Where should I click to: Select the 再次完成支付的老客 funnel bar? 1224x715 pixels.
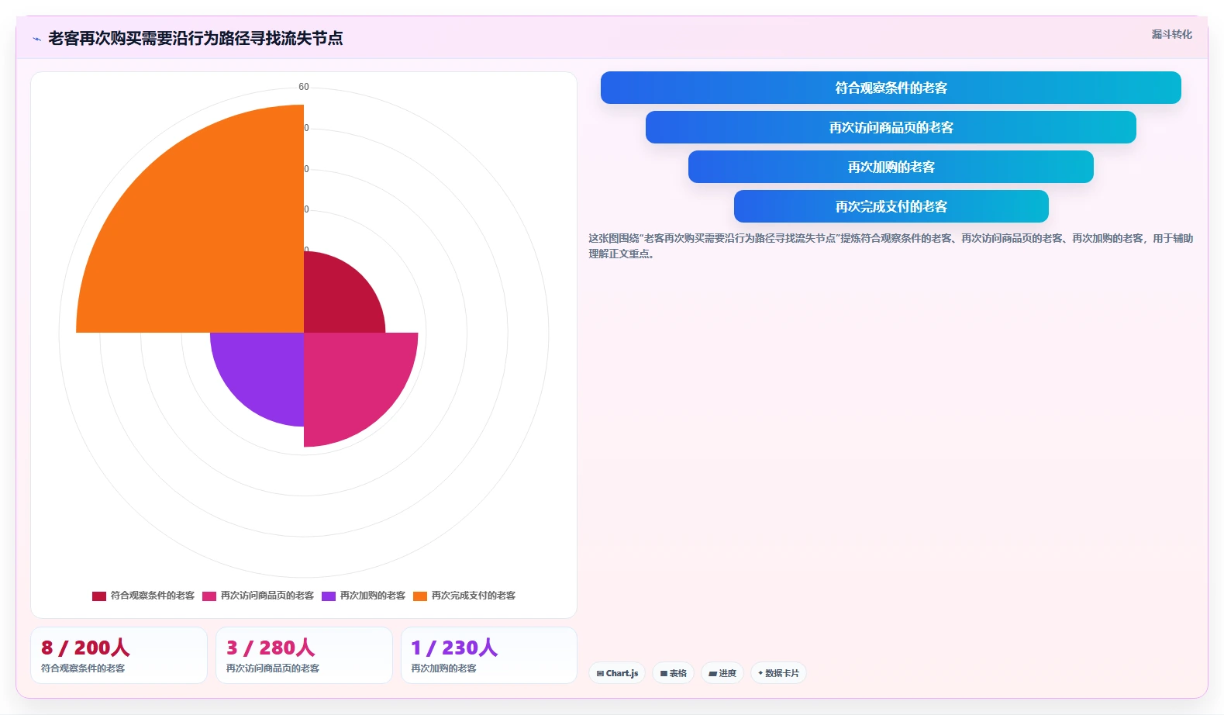pos(891,206)
